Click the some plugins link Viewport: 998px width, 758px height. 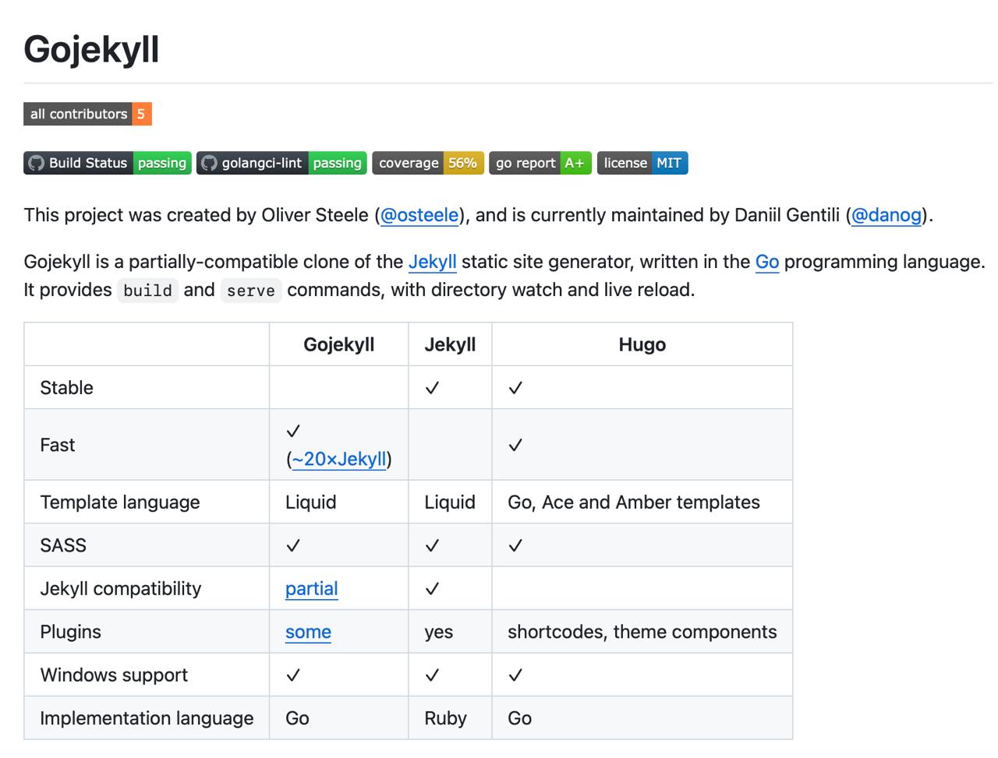click(308, 632)
